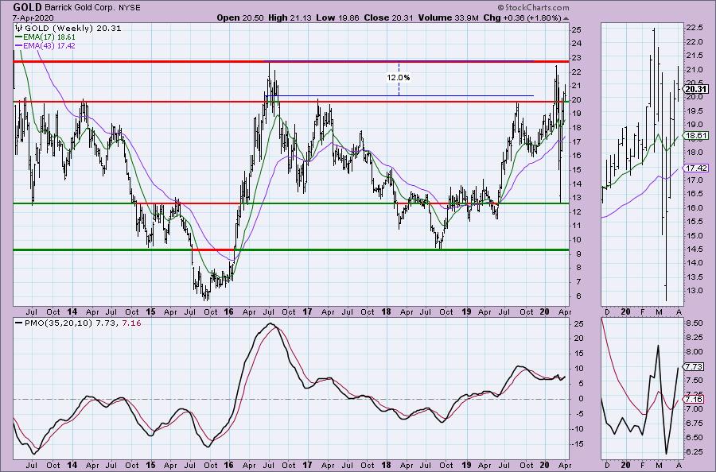Click the 13.0 label on mini chart price axis
The width and height of the screenshot is (716, 472).
pos(694,291)
